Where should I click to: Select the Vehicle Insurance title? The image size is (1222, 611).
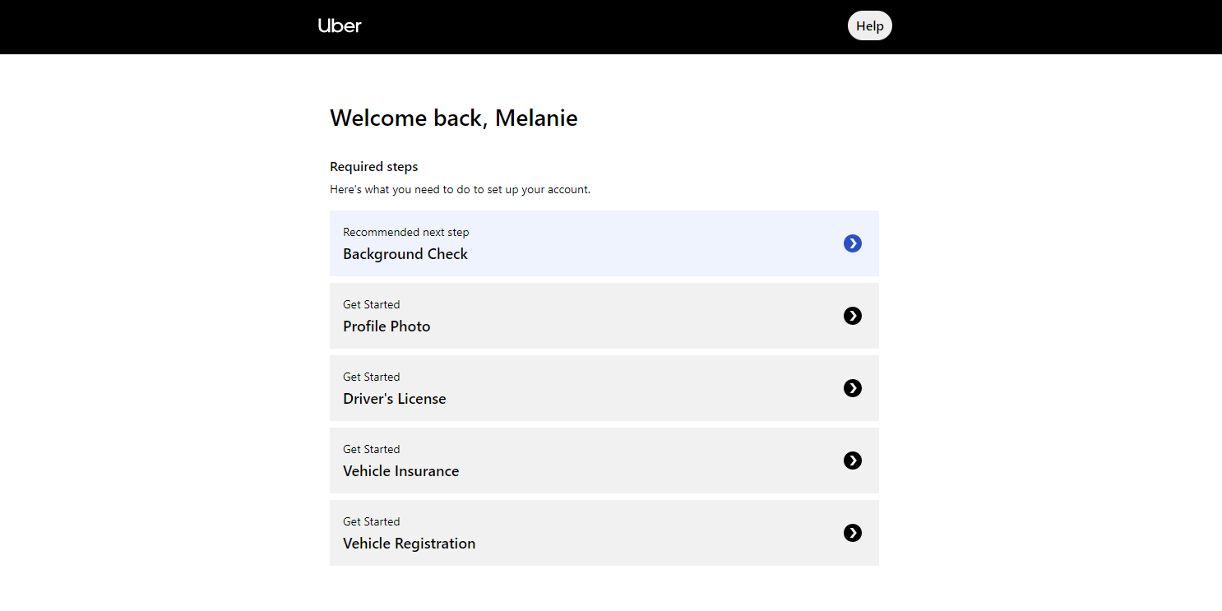point(401,471)
